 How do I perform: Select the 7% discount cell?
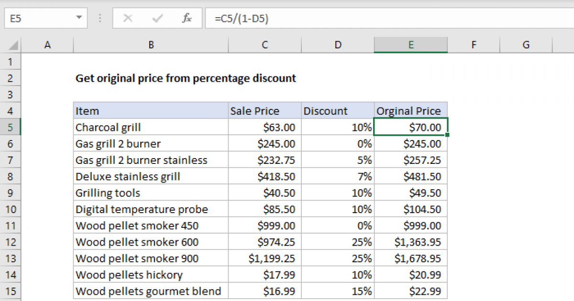[338, 177]
